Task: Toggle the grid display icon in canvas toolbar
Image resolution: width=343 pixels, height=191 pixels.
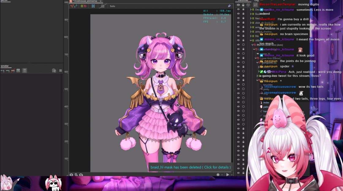Action: click(x=103, y=6)
